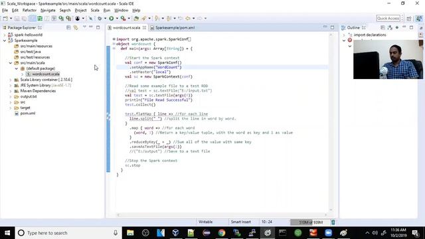Screen dimensions: 425x239
Task: Toggle Sort in Outline view
Action: pyautogui.click(x=390, y=28)
